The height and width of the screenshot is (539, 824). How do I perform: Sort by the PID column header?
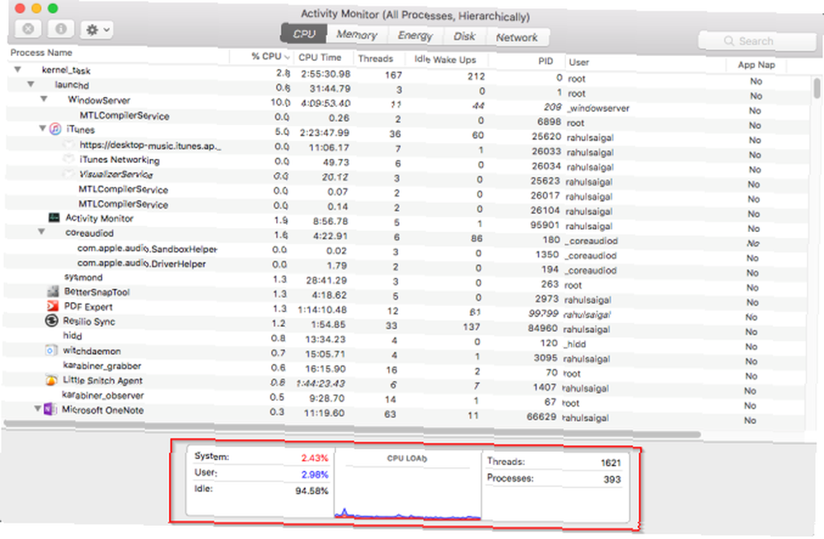(x=545, y=61)
